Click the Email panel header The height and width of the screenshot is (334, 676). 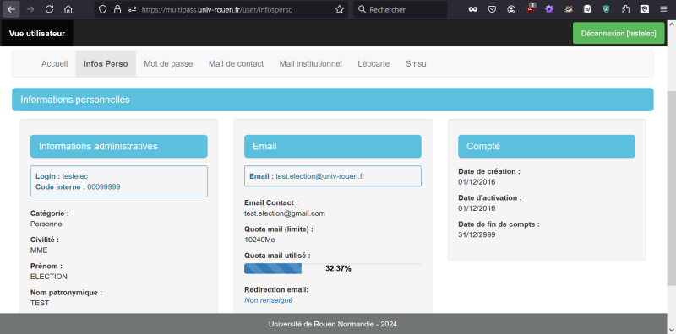(x=332, y=147)
